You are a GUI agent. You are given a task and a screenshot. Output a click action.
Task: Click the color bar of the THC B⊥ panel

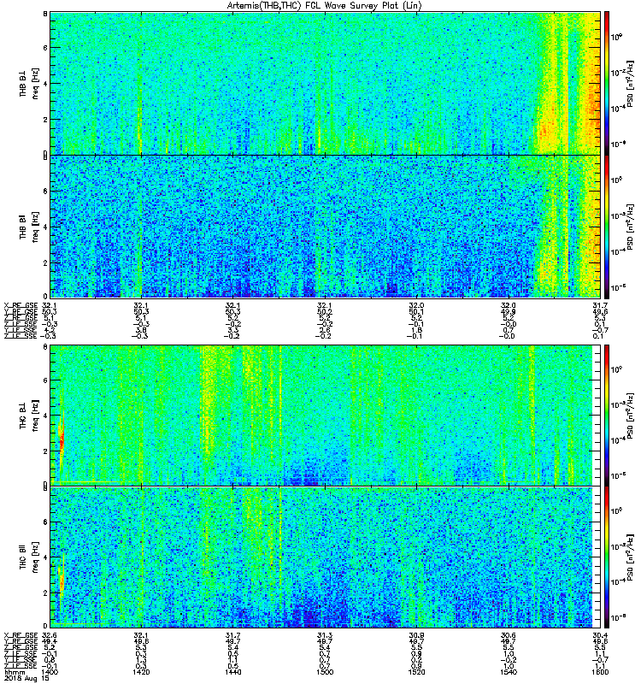click(x=607, y=416)
